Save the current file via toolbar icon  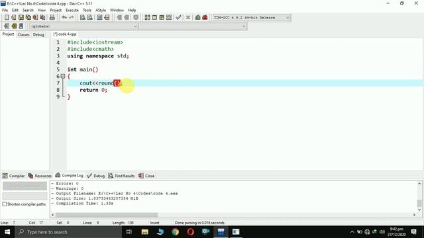click(x=21, y=18)
